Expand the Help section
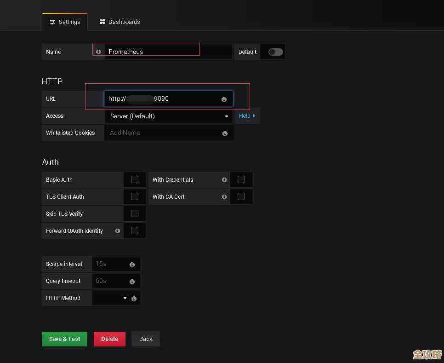444x363 pixels. pyautogui.click(x=247, y=116)
